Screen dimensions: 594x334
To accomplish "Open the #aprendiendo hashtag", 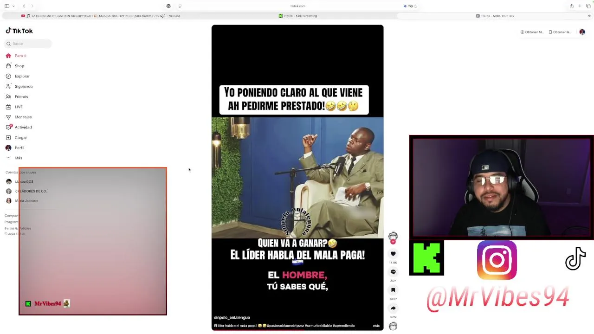I will tap(343, 326).
